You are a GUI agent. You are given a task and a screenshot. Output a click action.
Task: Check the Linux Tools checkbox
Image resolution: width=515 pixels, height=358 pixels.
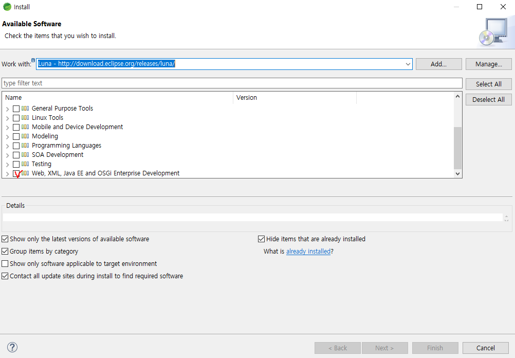click(16, 118)
